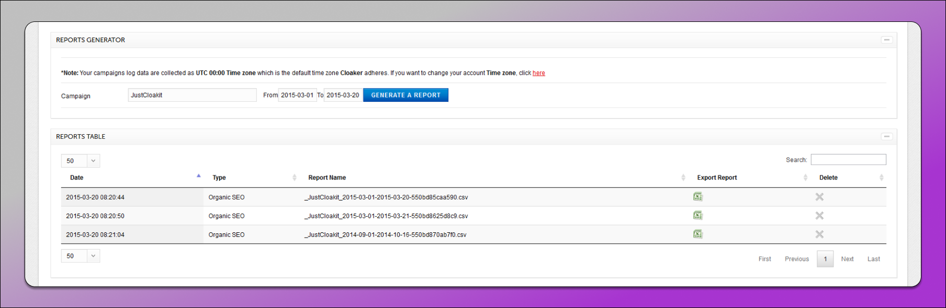Click the From date field
946x308 pixels.
(297, 95)
